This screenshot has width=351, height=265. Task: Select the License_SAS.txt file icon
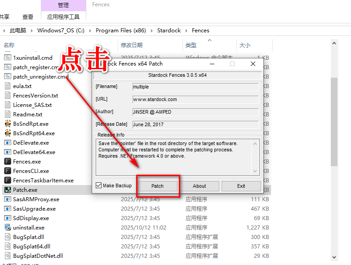click(x=8, y=105)
